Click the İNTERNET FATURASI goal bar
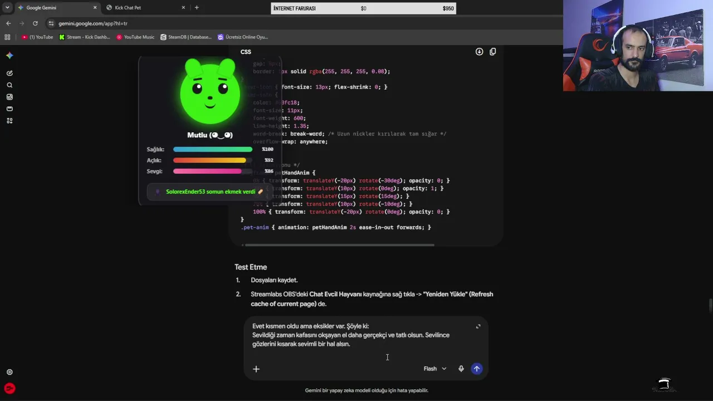The width and height of the screenshot is (713, 401). coord(364,8)
